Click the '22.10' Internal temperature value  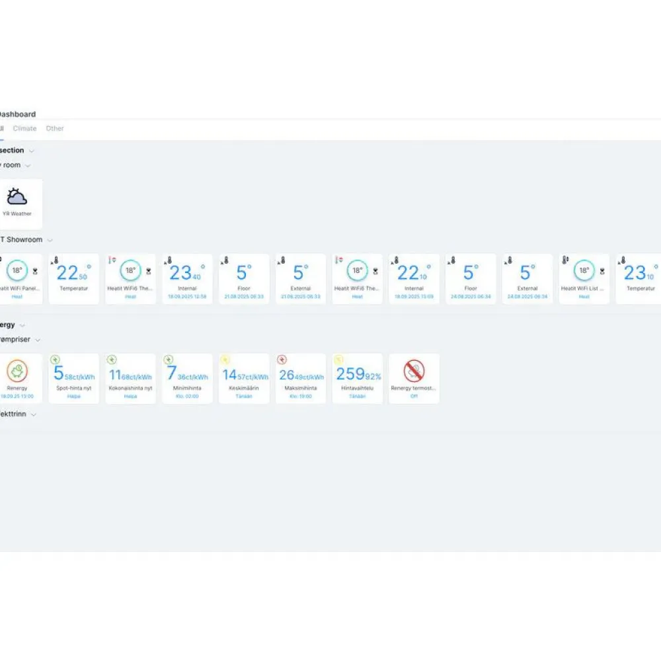click(414, 273)
